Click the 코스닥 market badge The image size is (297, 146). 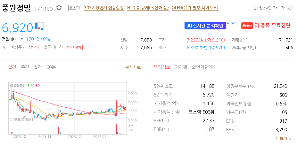(x=75, y=8)
